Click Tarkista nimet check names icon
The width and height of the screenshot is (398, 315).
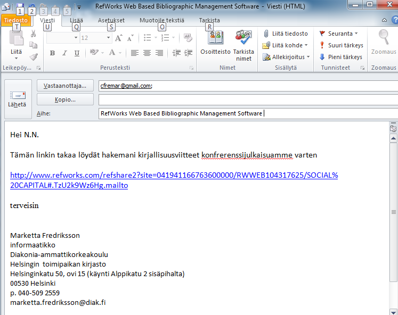[243, 46]
